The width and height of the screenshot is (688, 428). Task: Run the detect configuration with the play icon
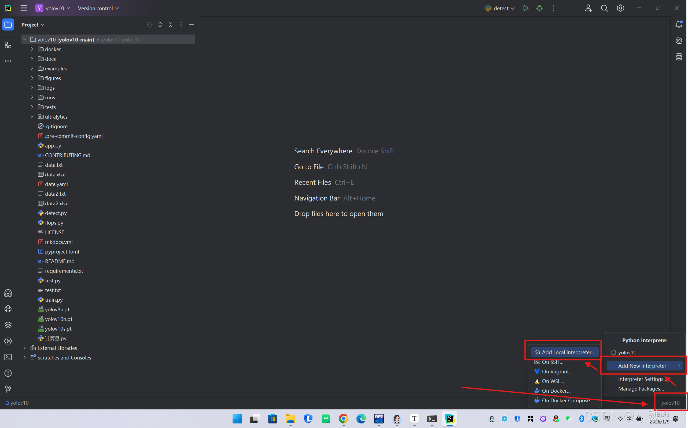coord(525,8)
